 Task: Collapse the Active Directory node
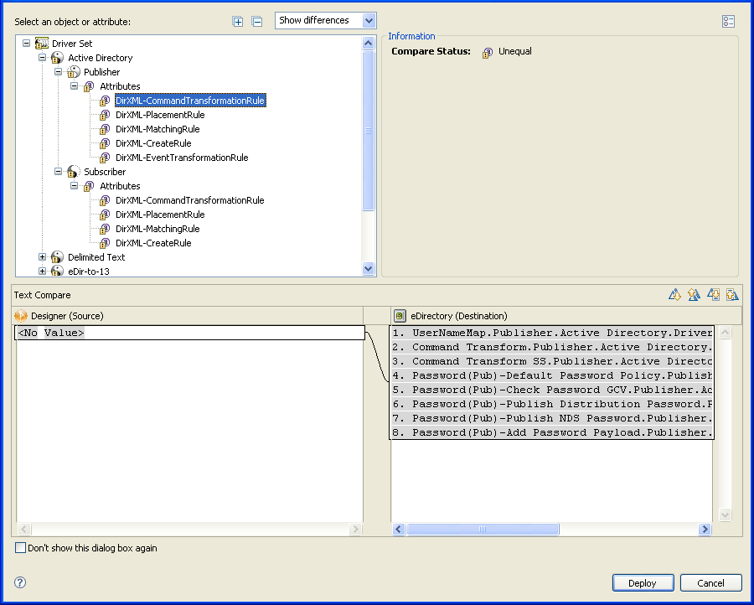click(43, 58)
